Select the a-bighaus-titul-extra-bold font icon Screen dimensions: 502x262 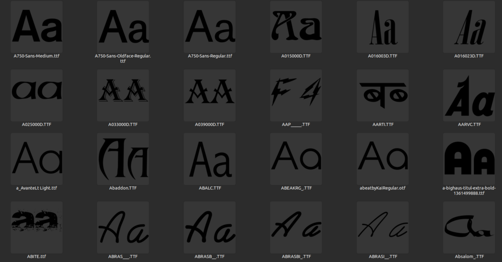[x=469, y=159]
